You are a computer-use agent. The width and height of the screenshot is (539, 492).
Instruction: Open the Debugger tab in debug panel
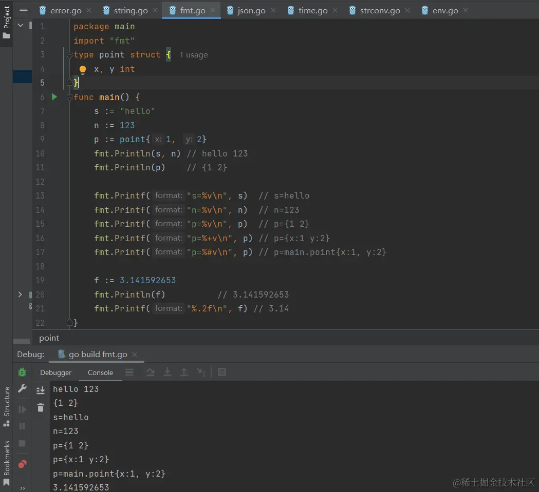[56, 372]
